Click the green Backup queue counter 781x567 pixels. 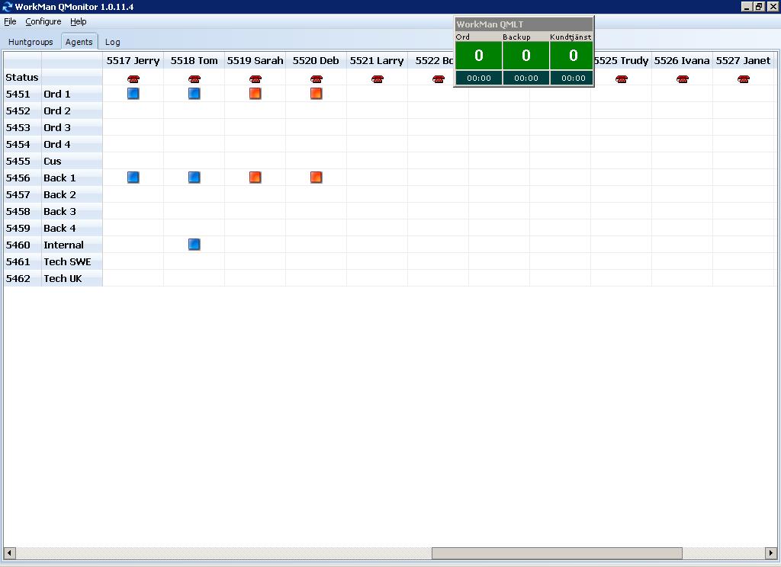click(525, 56)
